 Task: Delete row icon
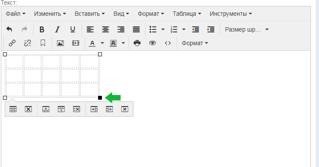point(76,109)
